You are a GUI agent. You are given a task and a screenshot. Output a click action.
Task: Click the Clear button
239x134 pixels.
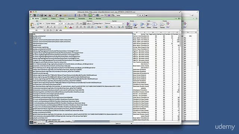point(40,27)
